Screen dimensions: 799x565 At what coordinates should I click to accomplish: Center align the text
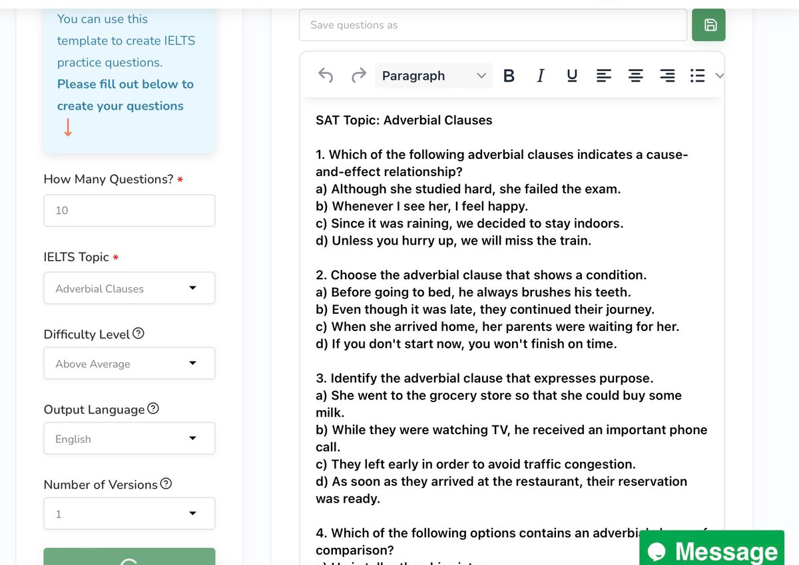(x=636, y=76)
